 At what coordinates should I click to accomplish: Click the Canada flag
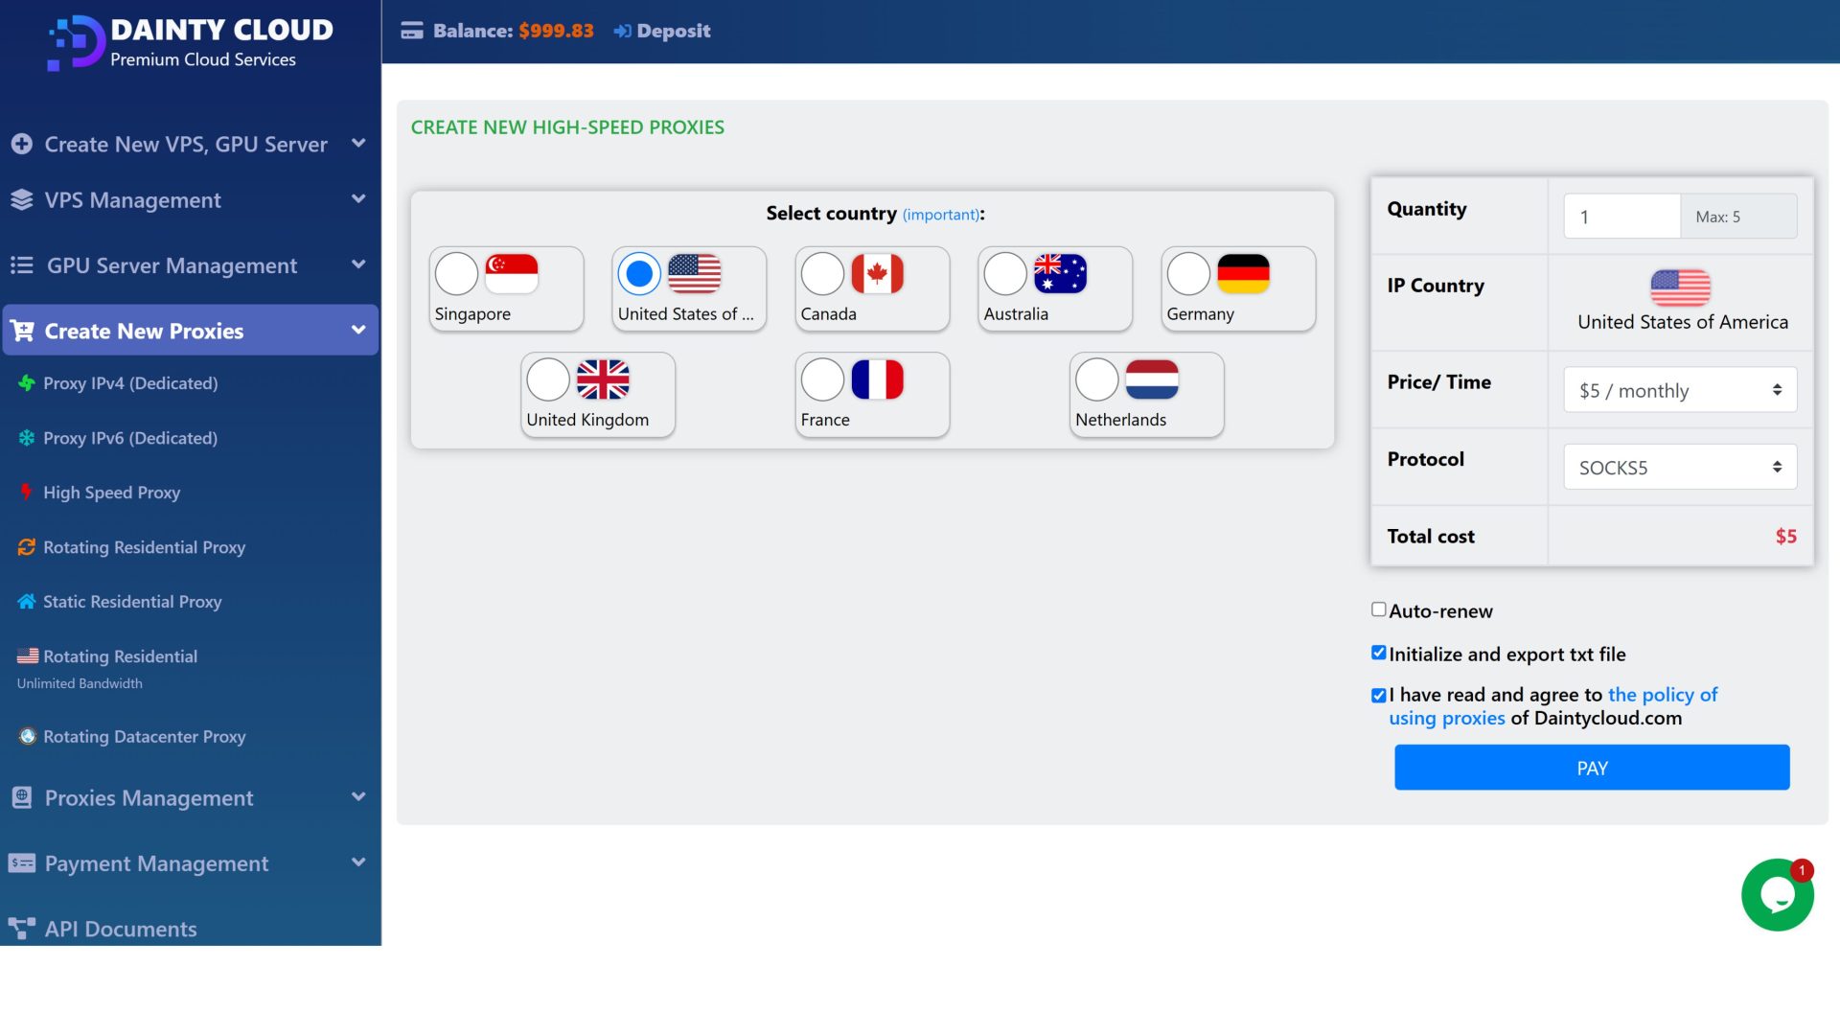(x=878, y=274)
